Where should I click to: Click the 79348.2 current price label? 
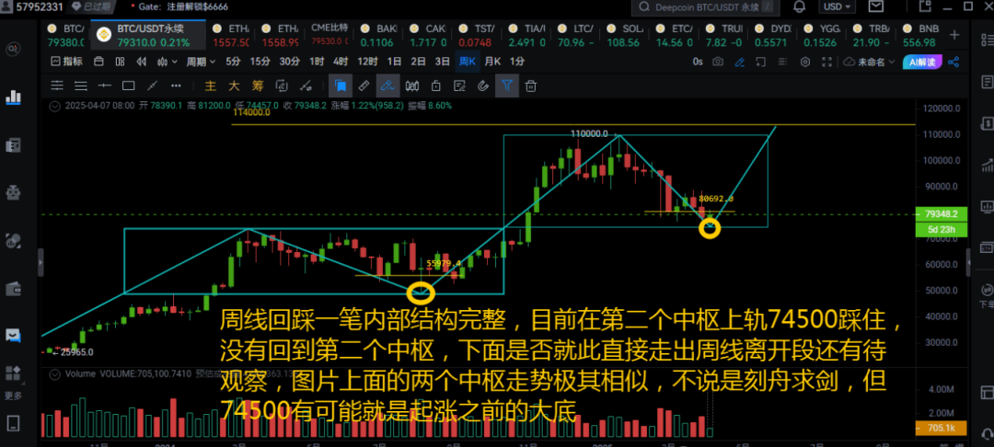(942, 214)
